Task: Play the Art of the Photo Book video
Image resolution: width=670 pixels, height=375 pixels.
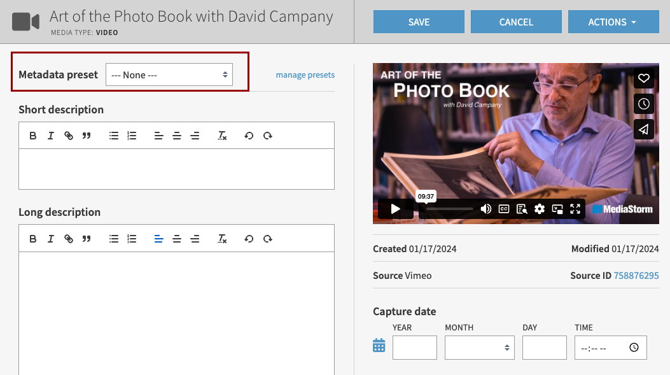Action: tap(395, 209)
